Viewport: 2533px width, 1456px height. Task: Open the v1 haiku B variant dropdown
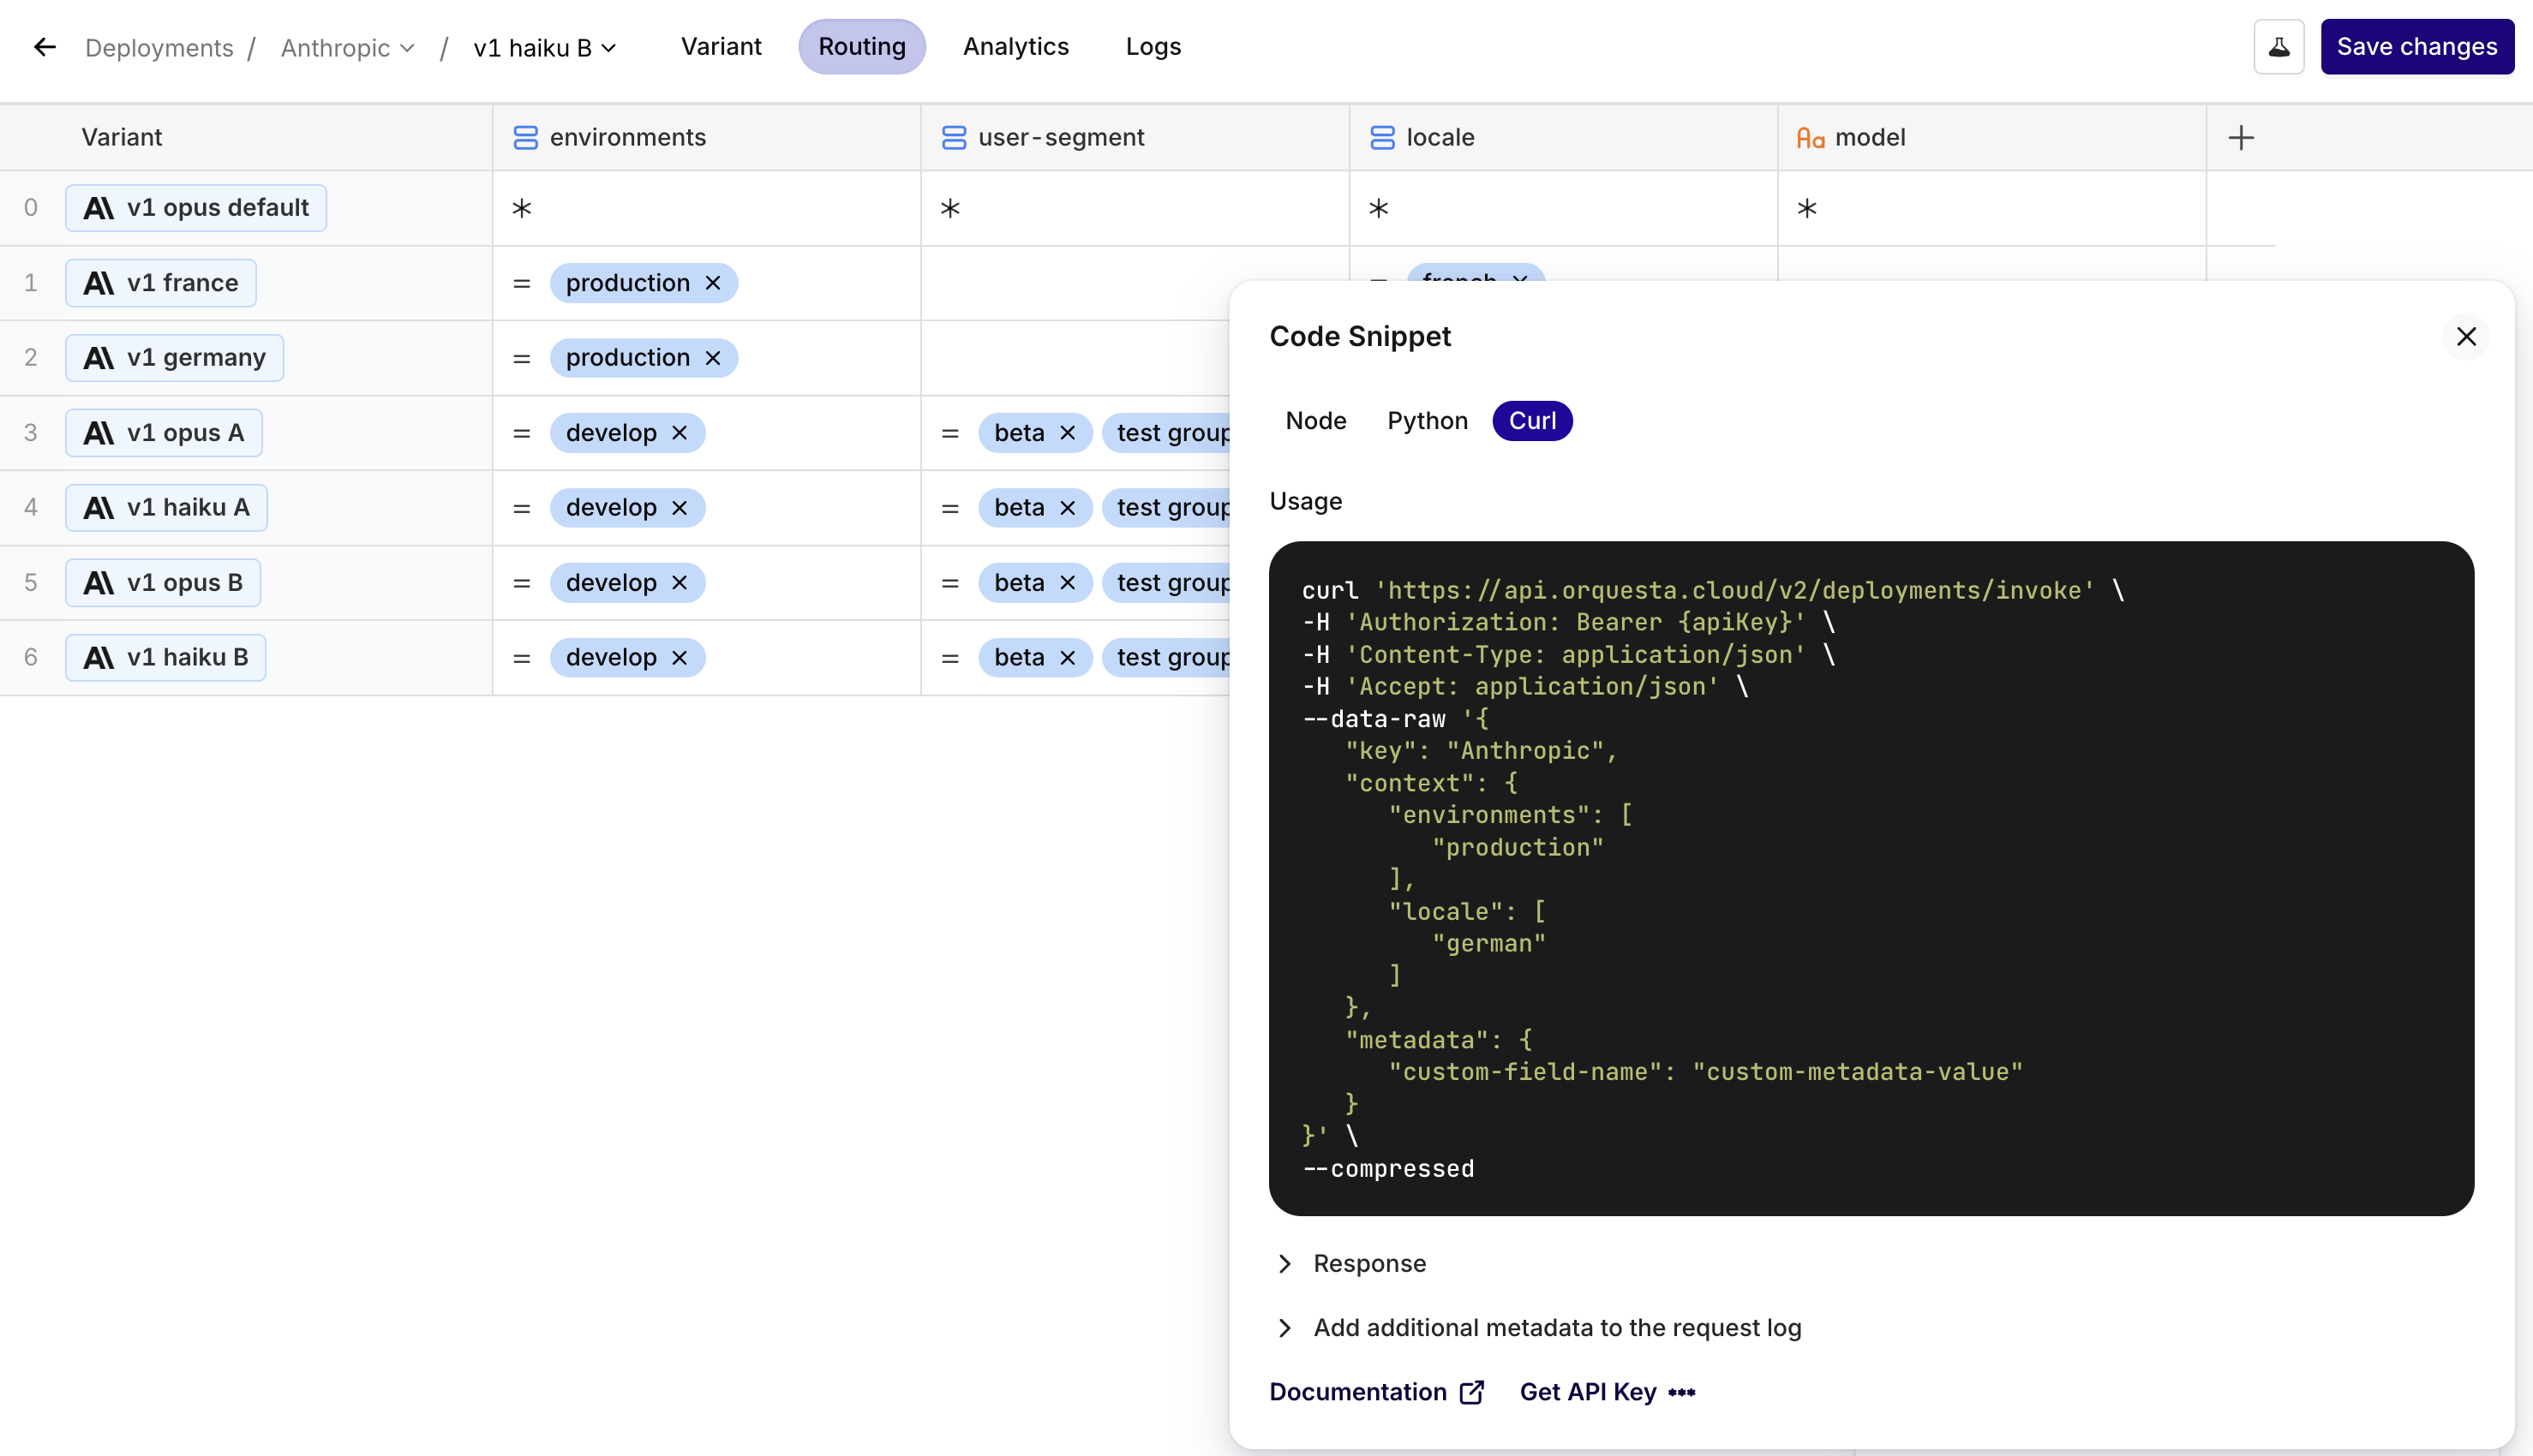pyautogui.click(x=544, y=48)
